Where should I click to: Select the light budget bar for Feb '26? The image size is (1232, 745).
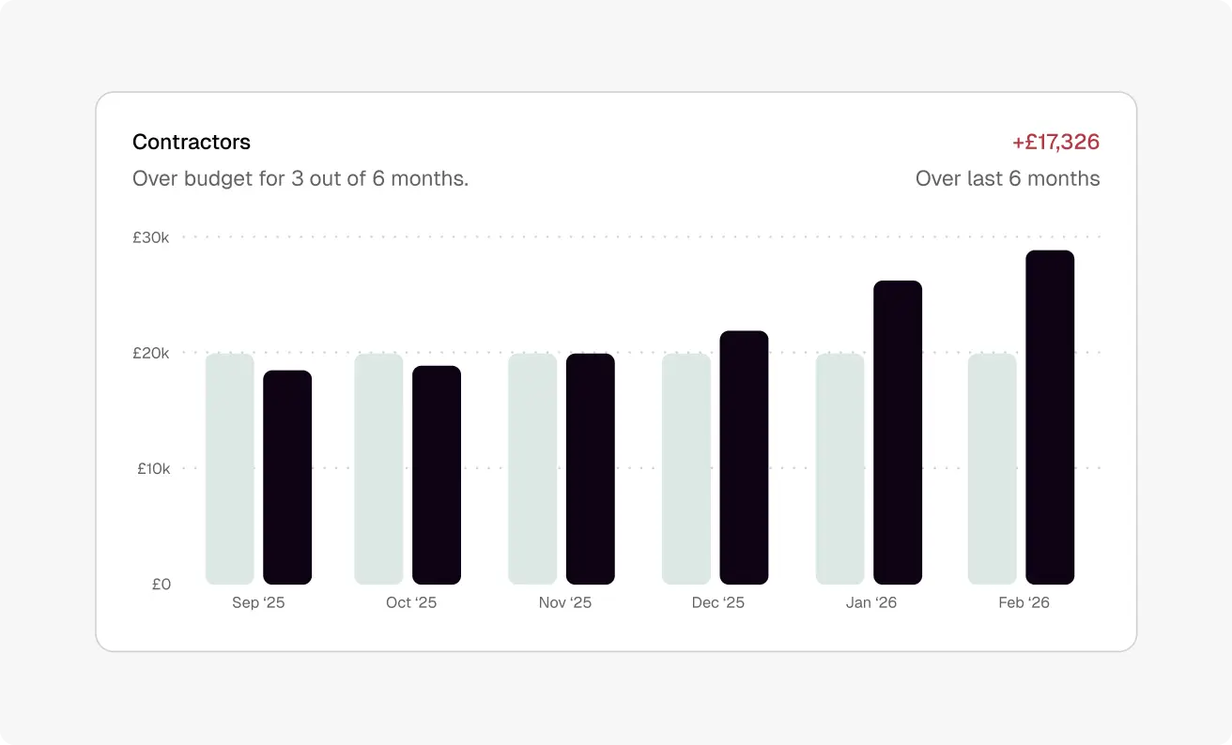pos(993,469)
